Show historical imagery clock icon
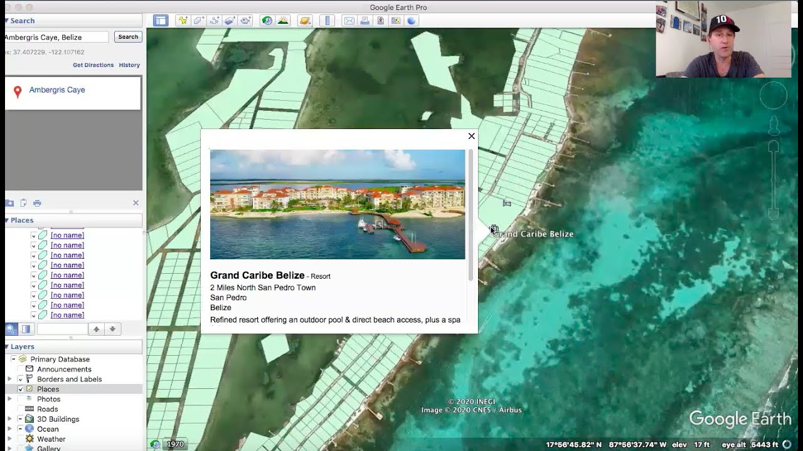The width and height of the screenshot is (803, 451). (x=267, y=21)
